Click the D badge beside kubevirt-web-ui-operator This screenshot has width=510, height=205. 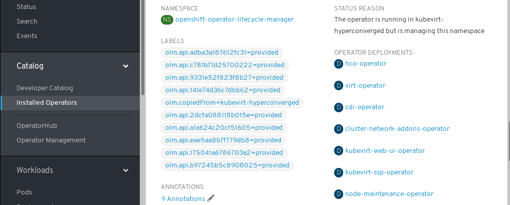pyautogui.click(x=339, y=151)
